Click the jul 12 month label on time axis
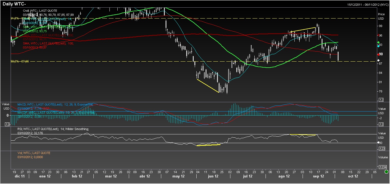 (247, 176)
